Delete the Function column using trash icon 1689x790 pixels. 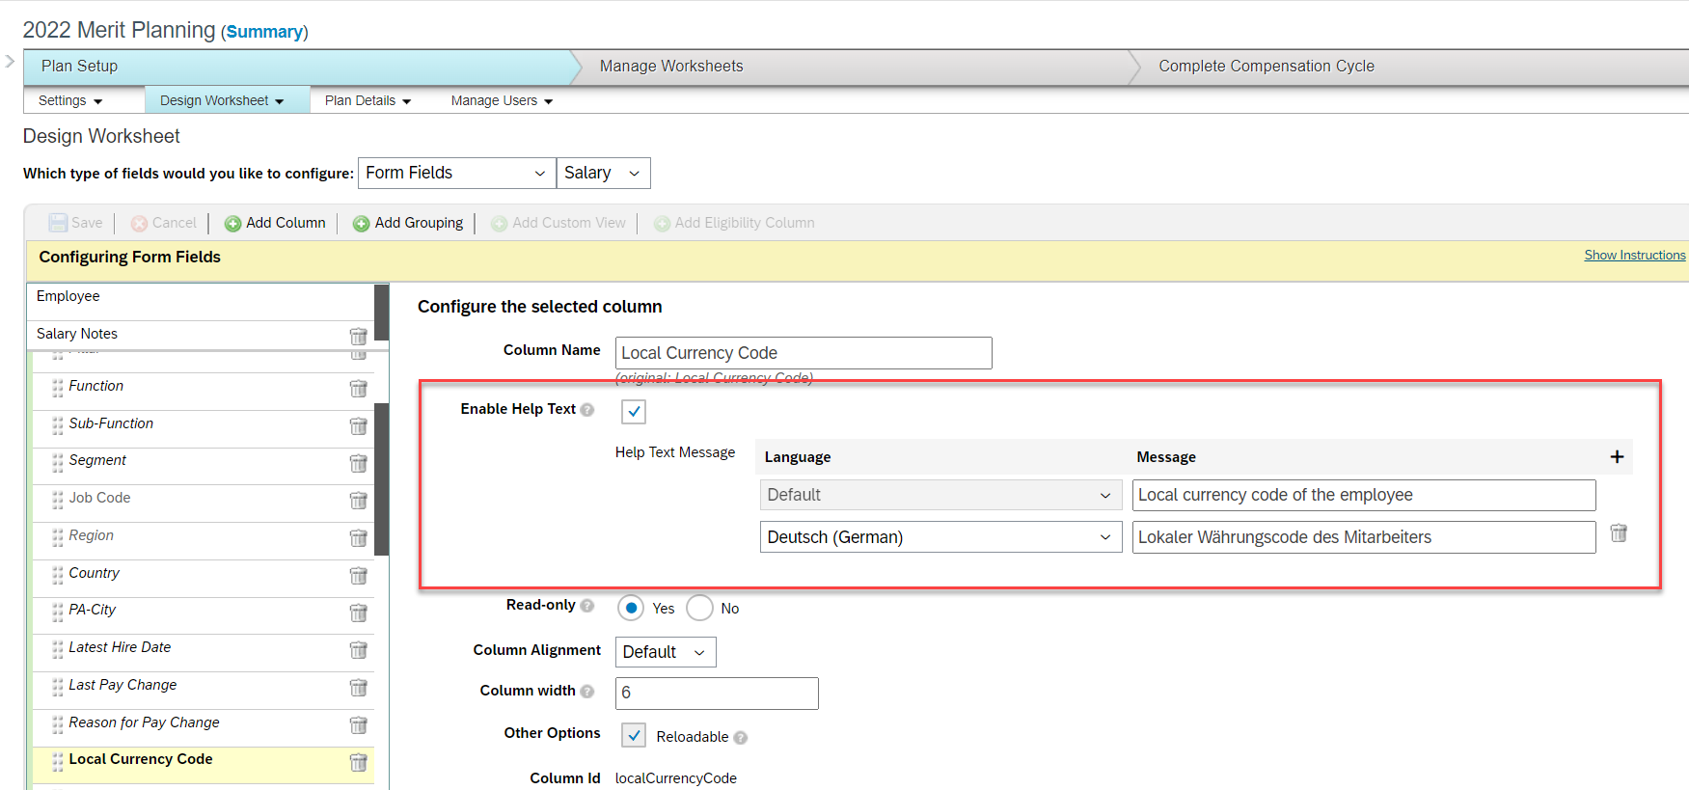click(x=358, y=389)
